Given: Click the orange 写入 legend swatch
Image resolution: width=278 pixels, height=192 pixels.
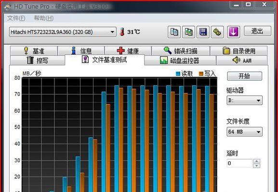Looking at the screenshot, I should click(x=201, y=73).
